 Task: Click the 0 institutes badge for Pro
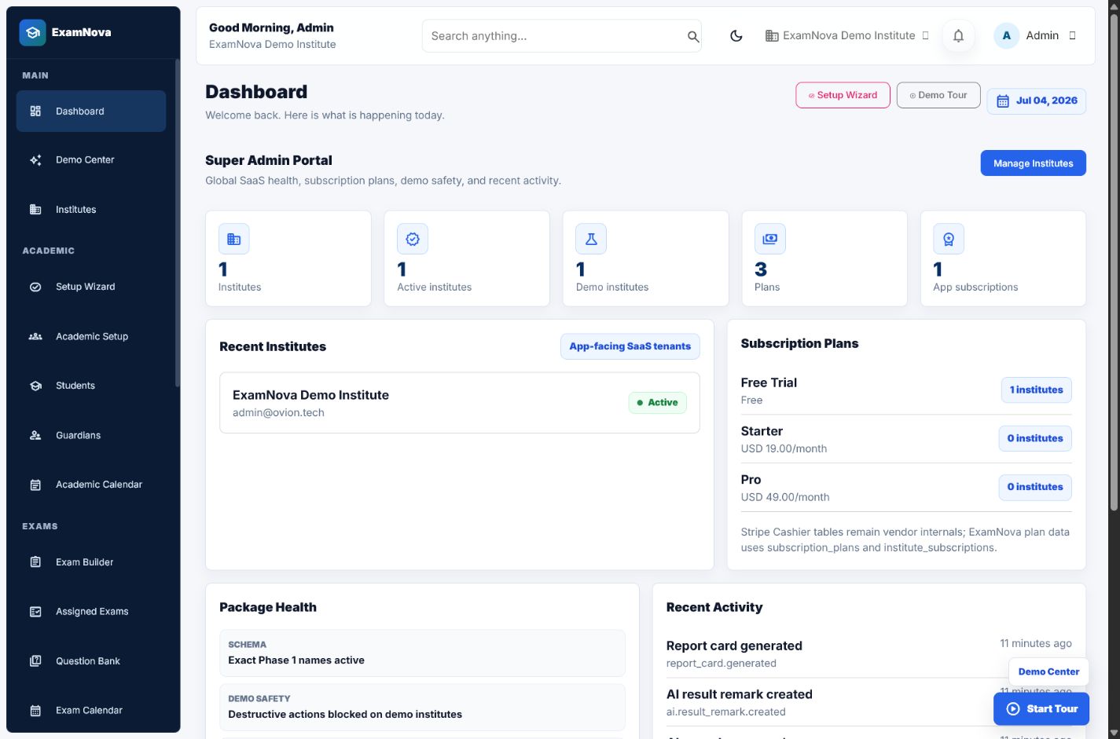point(1035,487)
